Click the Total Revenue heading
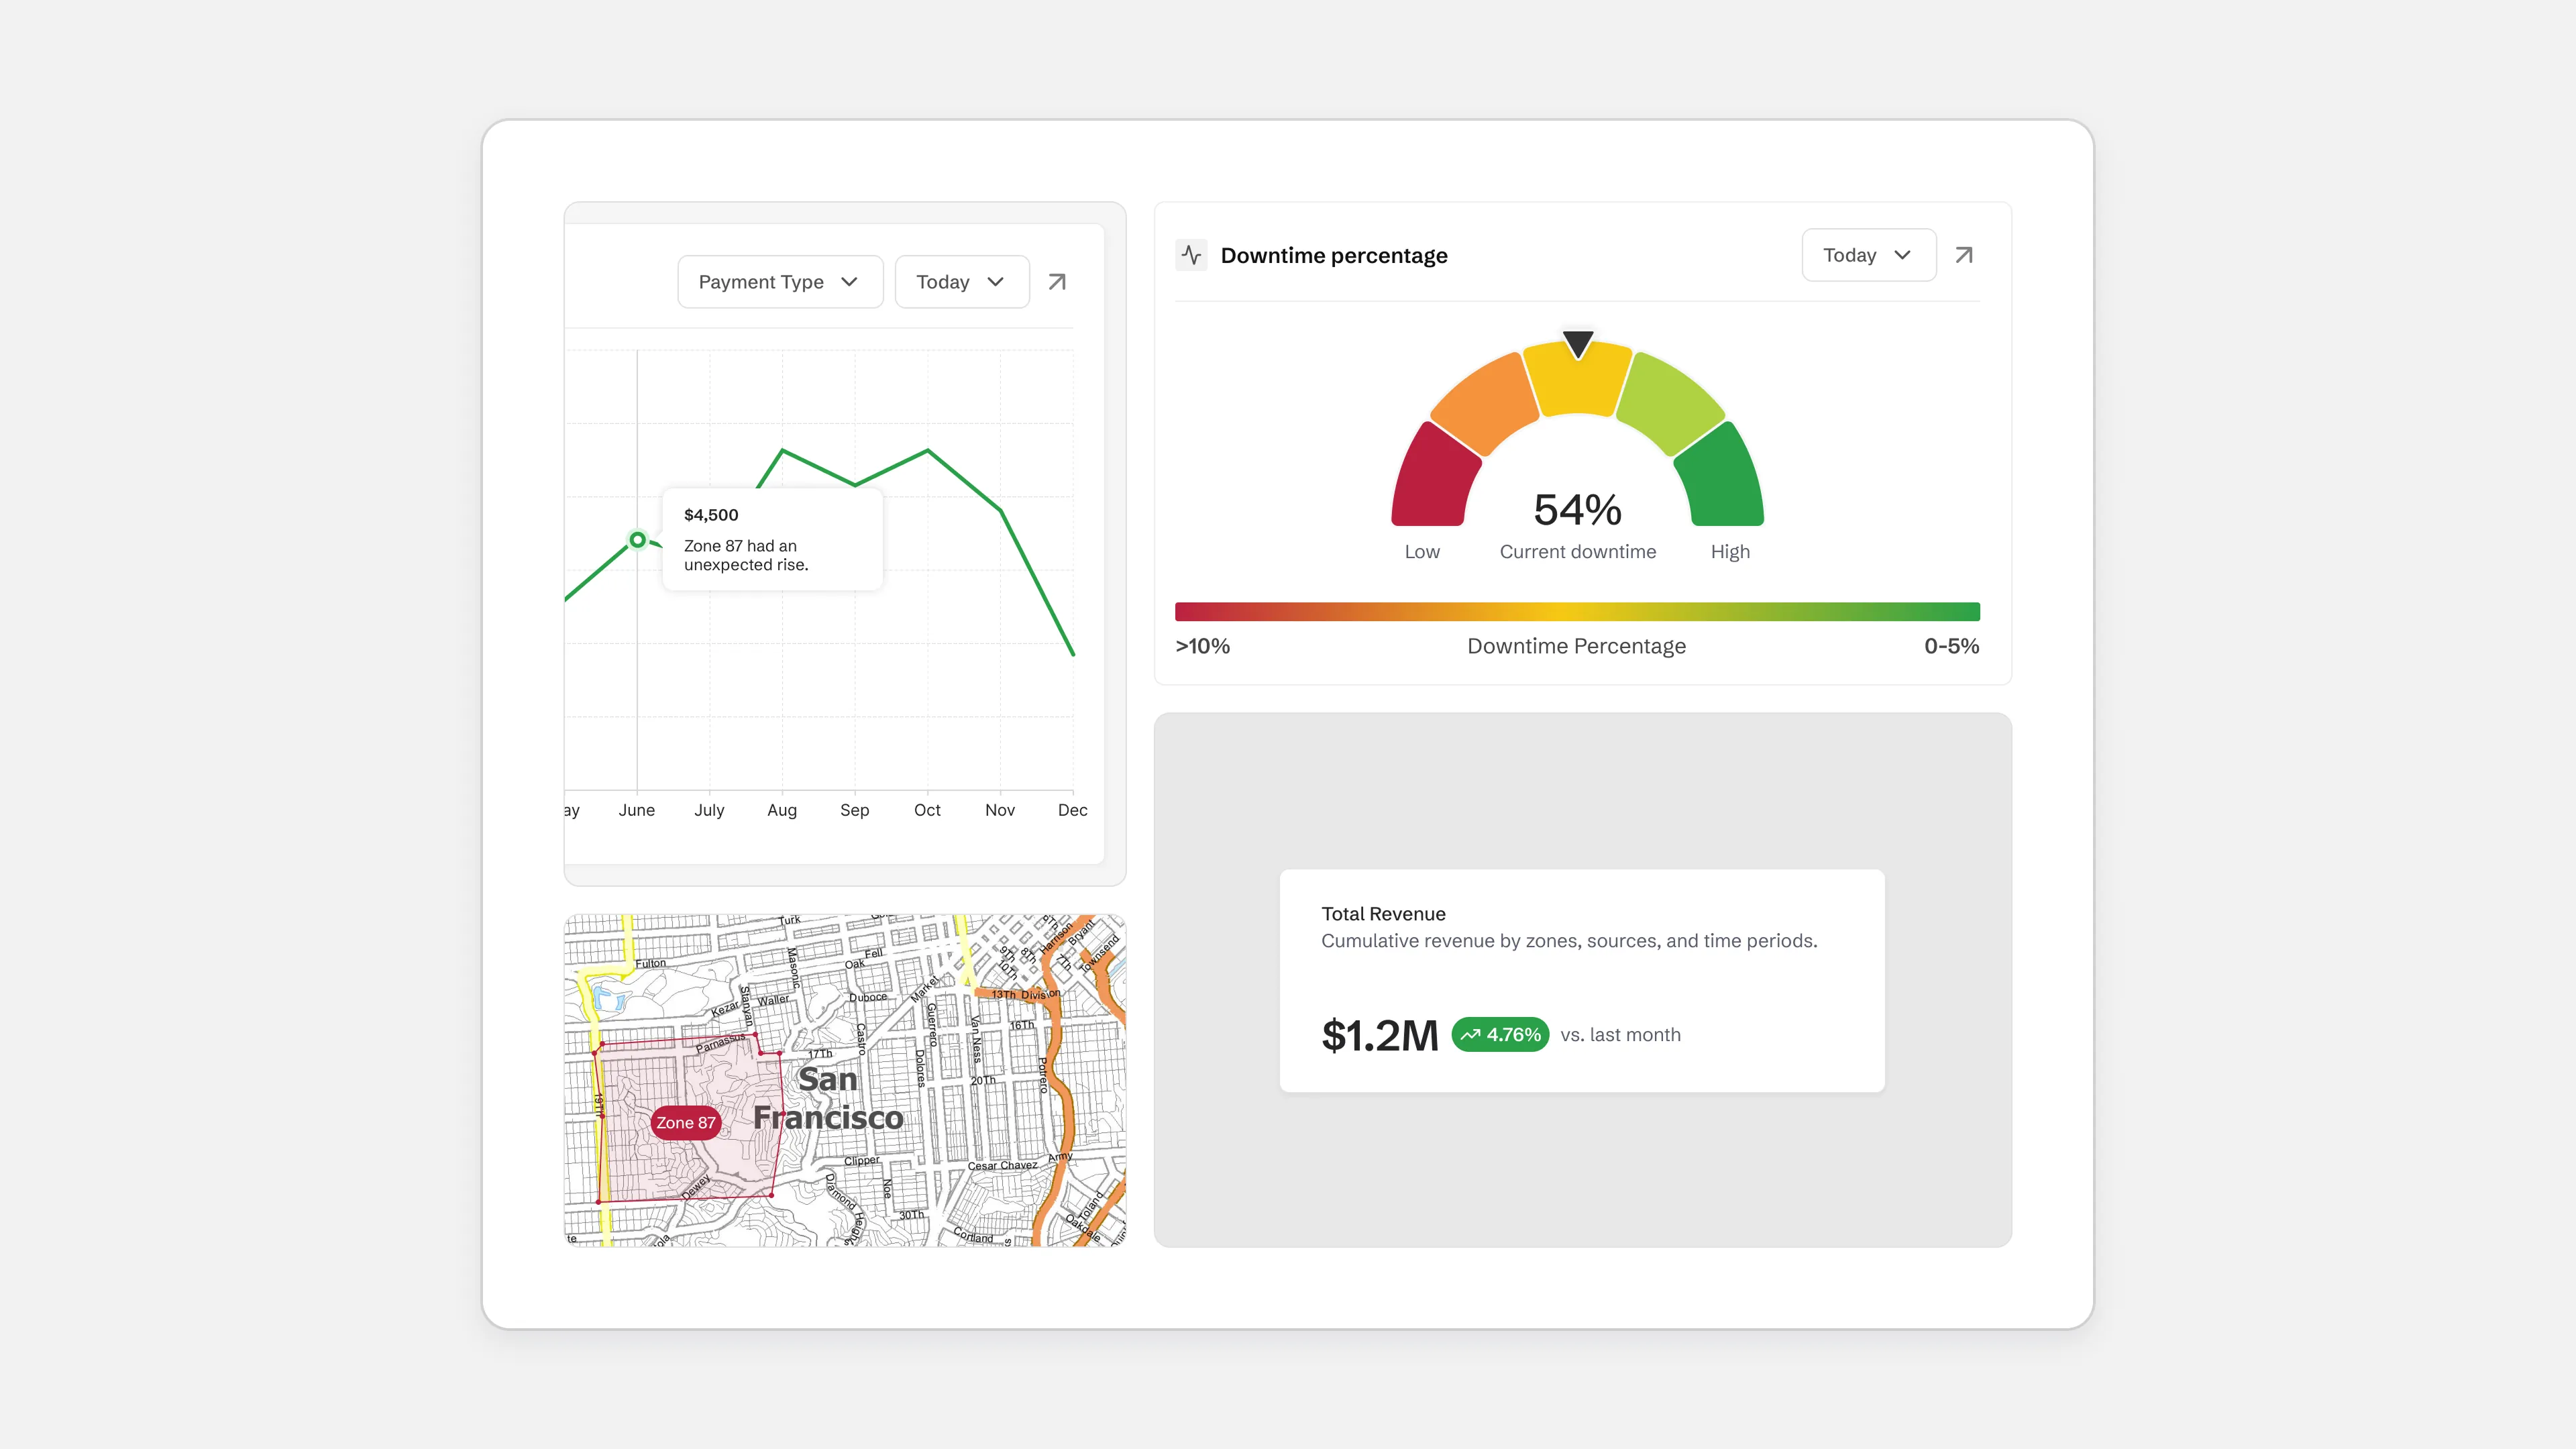 tap(1383, 914)
